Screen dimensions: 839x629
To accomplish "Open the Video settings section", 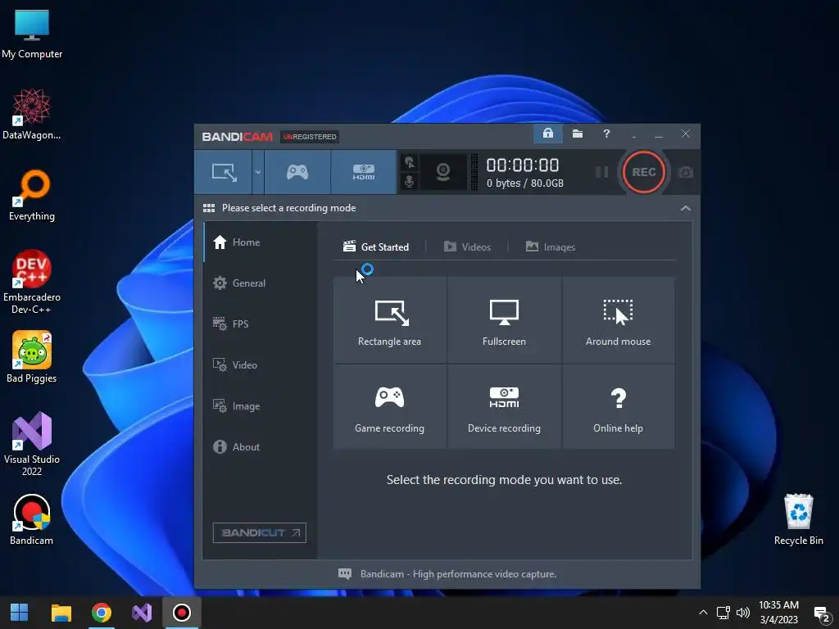I will [x=260, y=364].
